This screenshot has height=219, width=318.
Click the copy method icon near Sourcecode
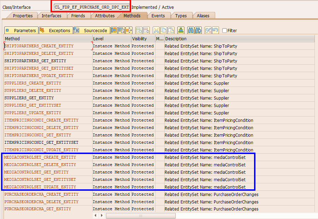122,30
